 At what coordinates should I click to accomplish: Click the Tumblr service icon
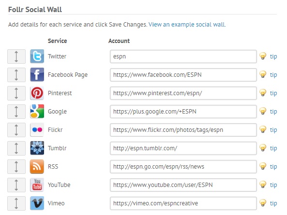(37, 148)
